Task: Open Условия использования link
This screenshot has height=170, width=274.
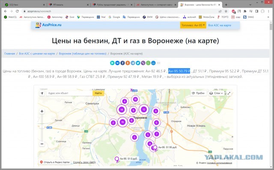Action: tap(220, 163)
